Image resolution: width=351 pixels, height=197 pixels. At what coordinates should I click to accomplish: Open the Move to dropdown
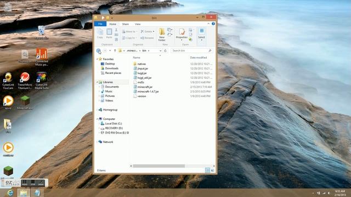point(129,32)
